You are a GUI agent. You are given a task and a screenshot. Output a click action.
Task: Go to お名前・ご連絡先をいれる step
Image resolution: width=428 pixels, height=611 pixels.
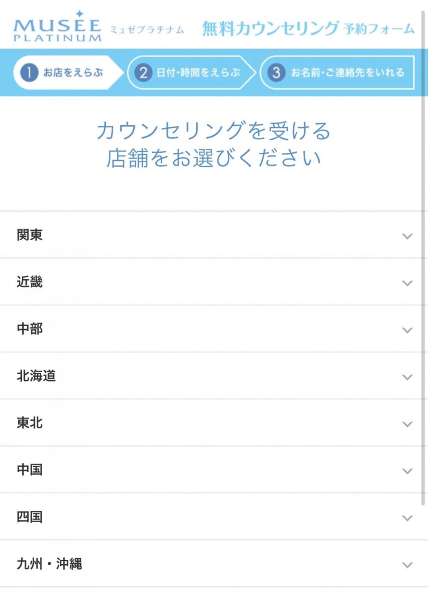tap(337, 72)
